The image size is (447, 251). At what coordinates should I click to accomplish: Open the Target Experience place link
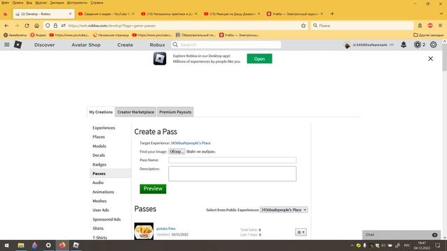coord(191,143)
